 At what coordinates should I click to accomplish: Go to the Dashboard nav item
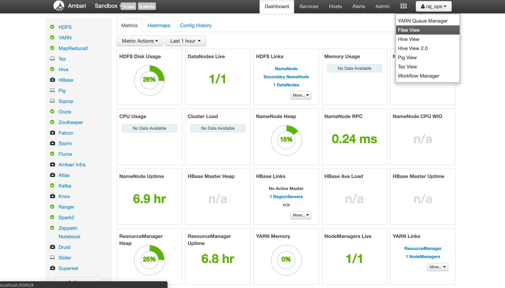277,6
